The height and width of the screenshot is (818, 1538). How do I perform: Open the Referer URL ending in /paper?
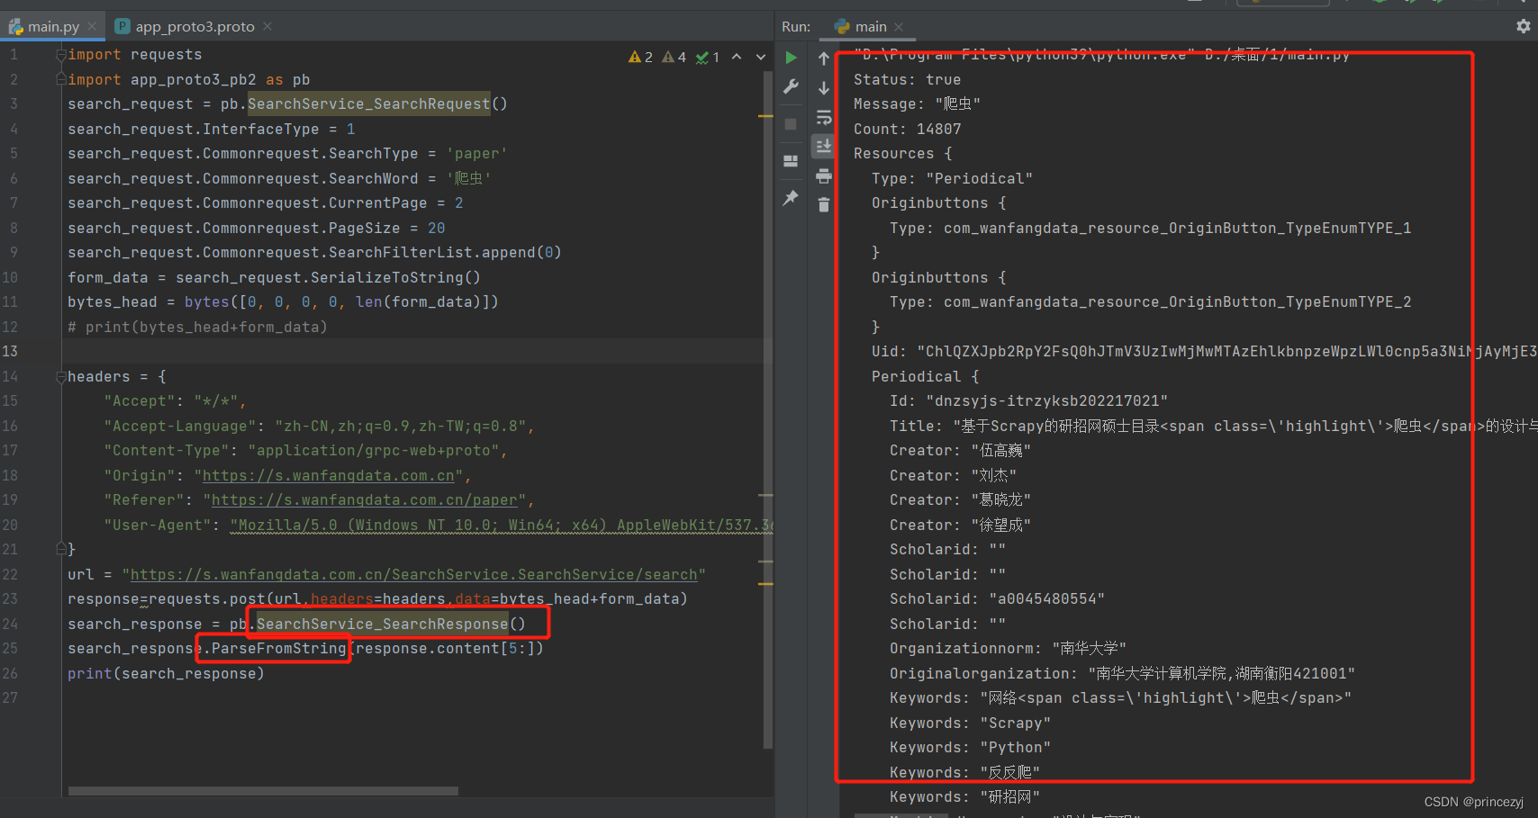click(365, 499)
